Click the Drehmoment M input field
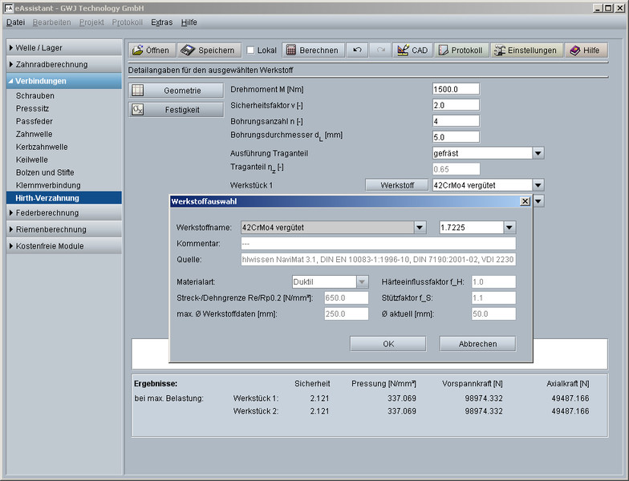This screenshot has width=629, height=481. coord(455,89)
